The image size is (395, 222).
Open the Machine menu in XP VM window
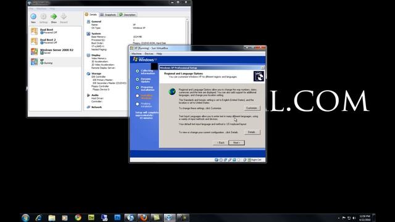pos(136,54)
